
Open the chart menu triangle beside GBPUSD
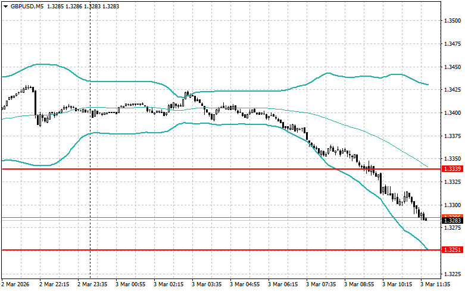click(5, 6)
